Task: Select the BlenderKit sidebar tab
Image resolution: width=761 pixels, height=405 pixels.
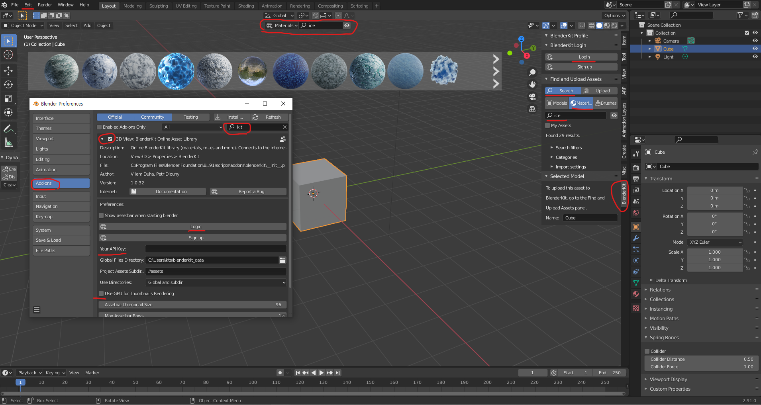Action: click(624, 194)
